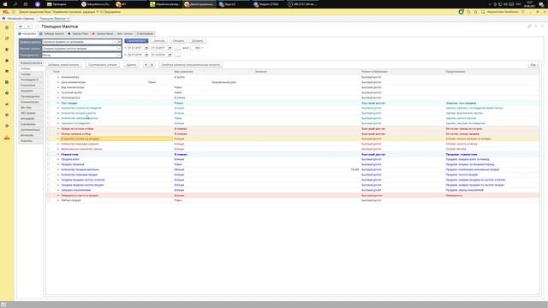Toggle checkbox of bold Покупатели group row
This screenshot has width=548, height=308.
[x=49, y=154]
